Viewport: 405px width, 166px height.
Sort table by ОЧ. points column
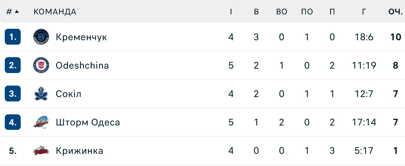point(395,11)
